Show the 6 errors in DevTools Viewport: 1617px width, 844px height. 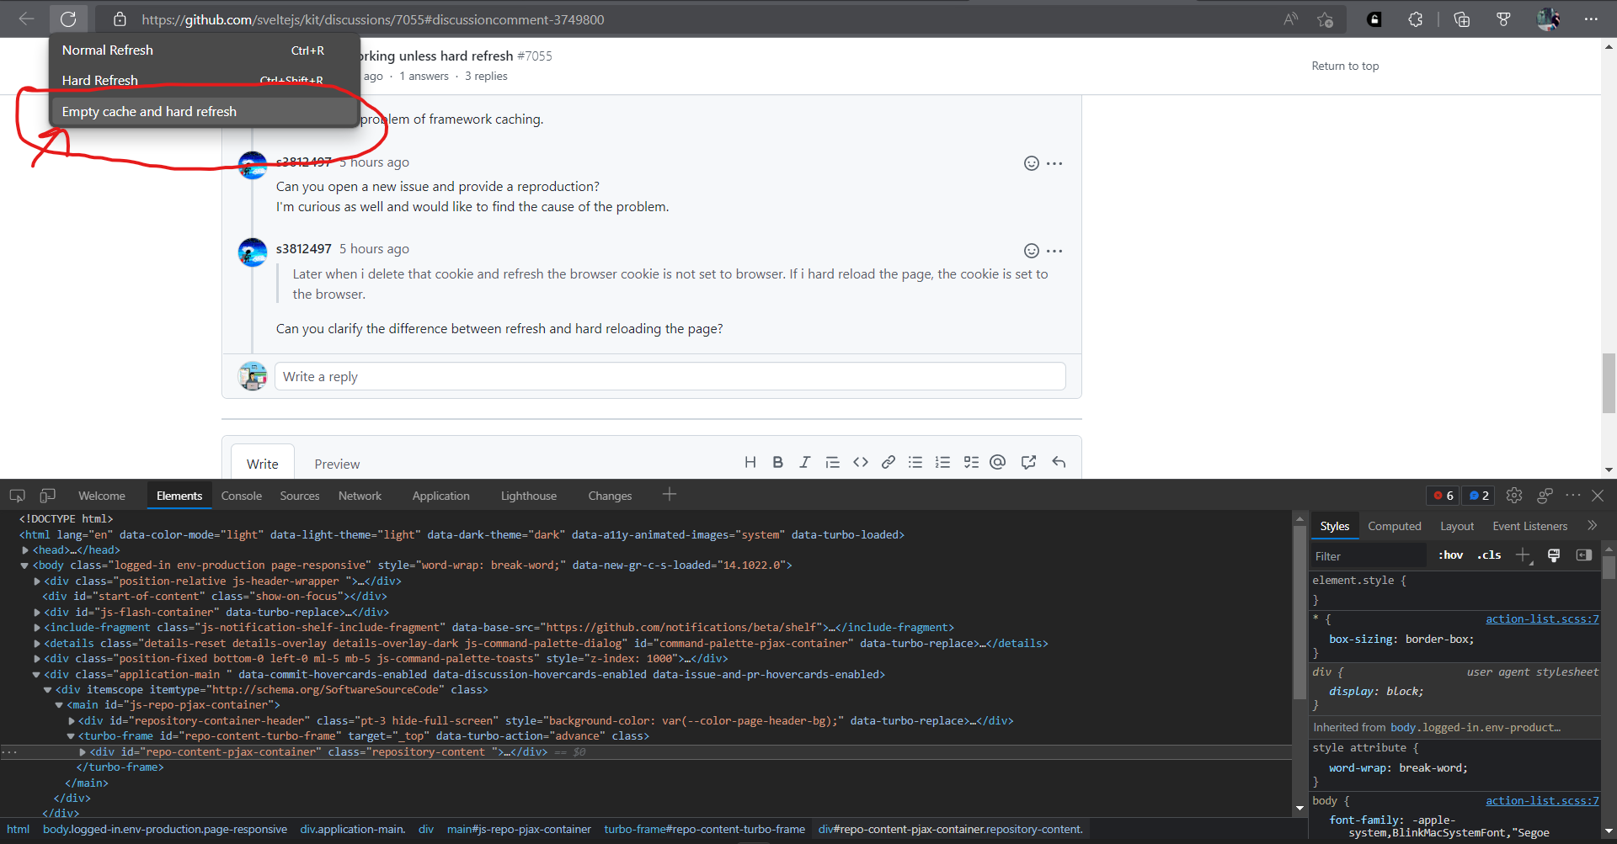[1444, 496]
